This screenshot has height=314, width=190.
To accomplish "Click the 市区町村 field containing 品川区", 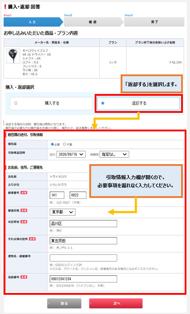I will [83, 224].
